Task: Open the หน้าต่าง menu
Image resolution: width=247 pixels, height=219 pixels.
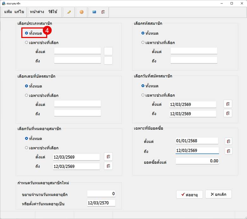Action: tap(37, 12)
